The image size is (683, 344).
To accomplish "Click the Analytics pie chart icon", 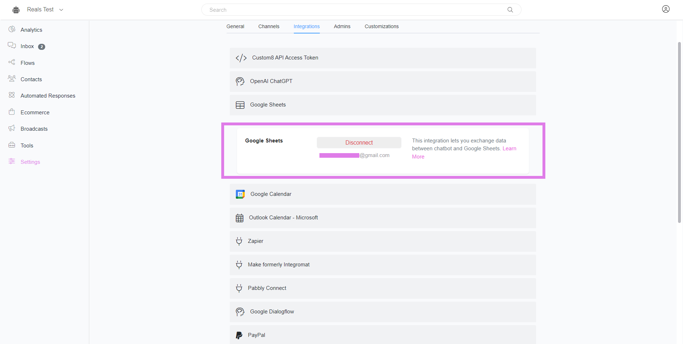I will pos(12,29).
